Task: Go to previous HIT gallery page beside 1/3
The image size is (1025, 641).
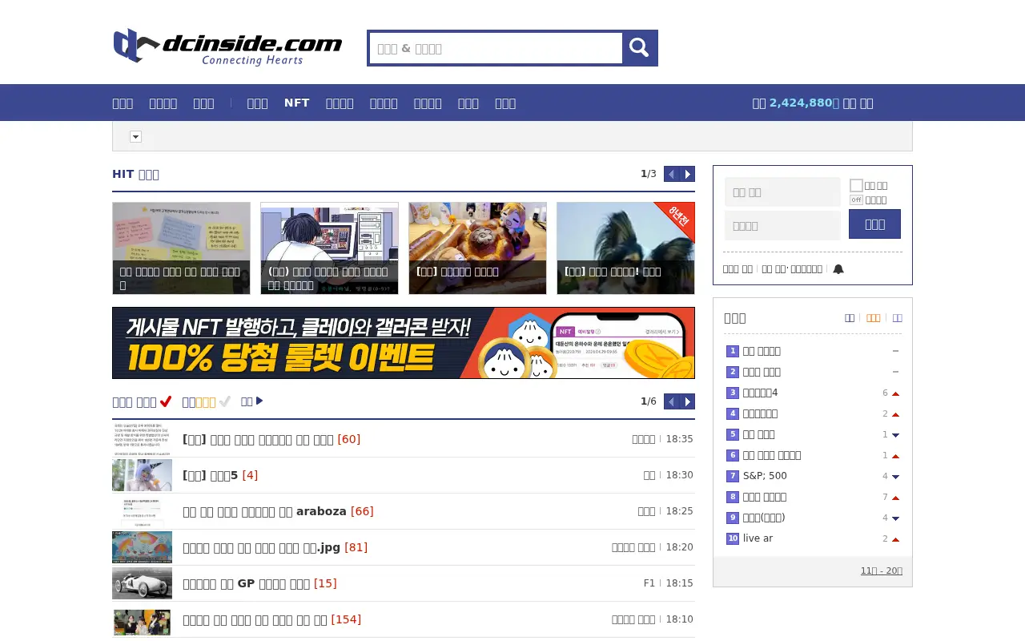Action: pos(672,174)
